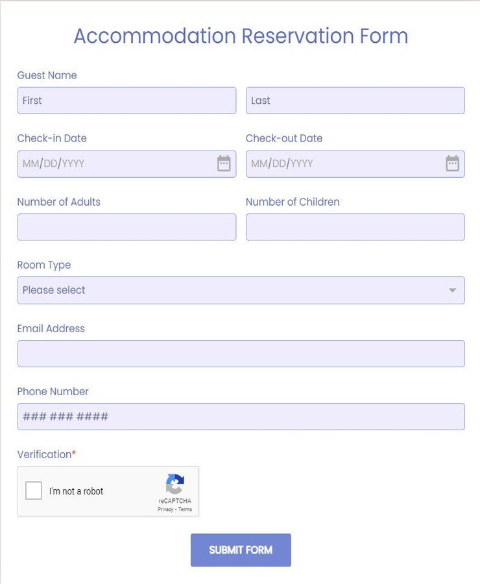
Task: Open the Check-out Date calendar icon
Action: point(452,164)
